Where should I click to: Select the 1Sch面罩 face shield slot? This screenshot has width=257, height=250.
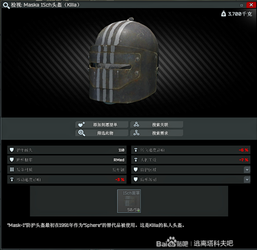pos(129,201)
